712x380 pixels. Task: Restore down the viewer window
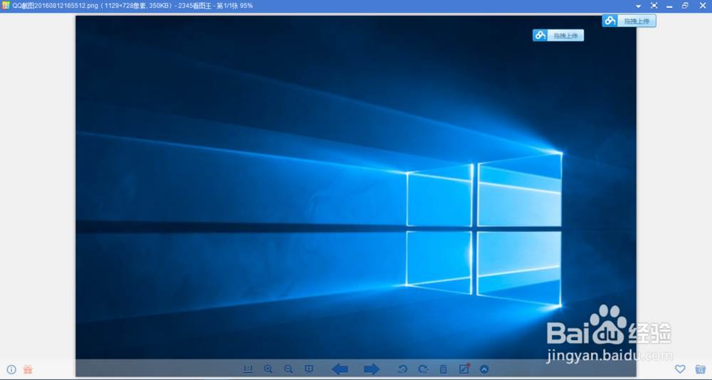click(685, 6)
